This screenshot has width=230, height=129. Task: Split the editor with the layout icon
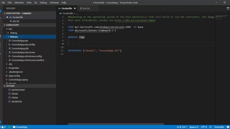[228, 8]
